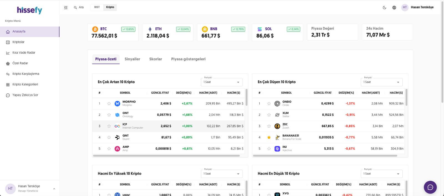This screenshot has width=444, height=196.
Task: Open the chat support bubble
Action: click(x=430, y=187)
